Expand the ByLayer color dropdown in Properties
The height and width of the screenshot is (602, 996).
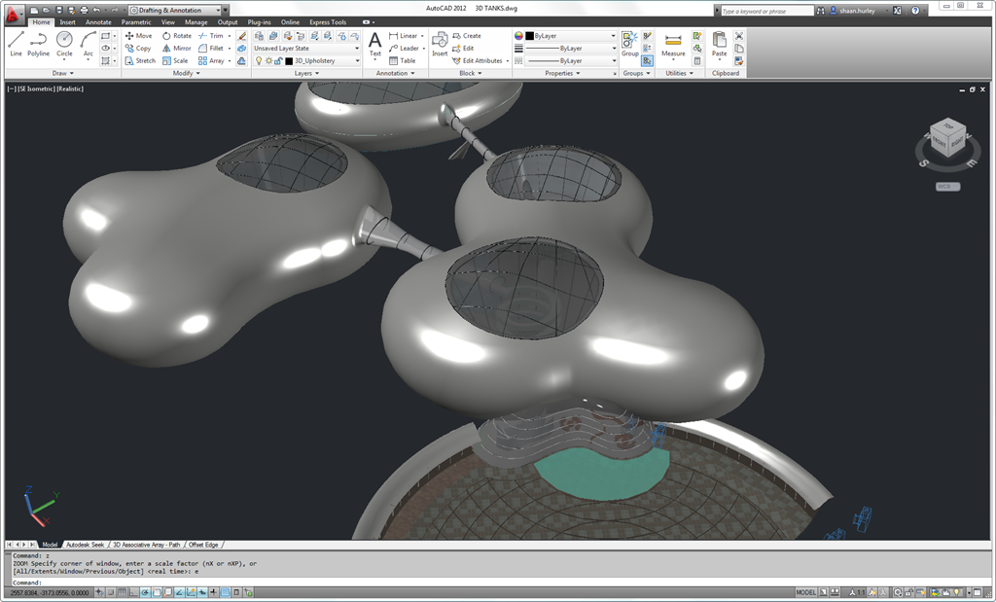coord(614,34)
